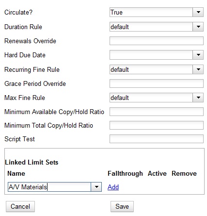Click the Duration Rule label

pos(23,27)
